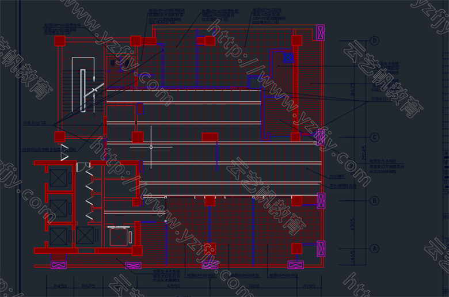Select the vertical 8675 dimension text
The height and width of the screenshot is (297, 449).
(x=352, y=89)
